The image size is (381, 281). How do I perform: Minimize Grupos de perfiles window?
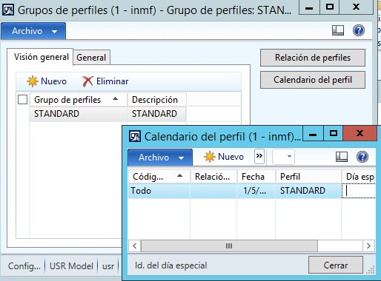coord(309,7)
